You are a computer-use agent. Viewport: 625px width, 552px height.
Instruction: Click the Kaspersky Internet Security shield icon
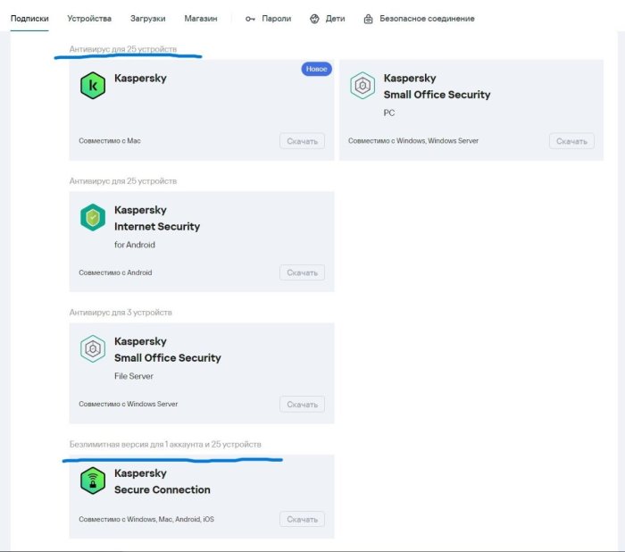pyautogui.click(x=93, y=217)
